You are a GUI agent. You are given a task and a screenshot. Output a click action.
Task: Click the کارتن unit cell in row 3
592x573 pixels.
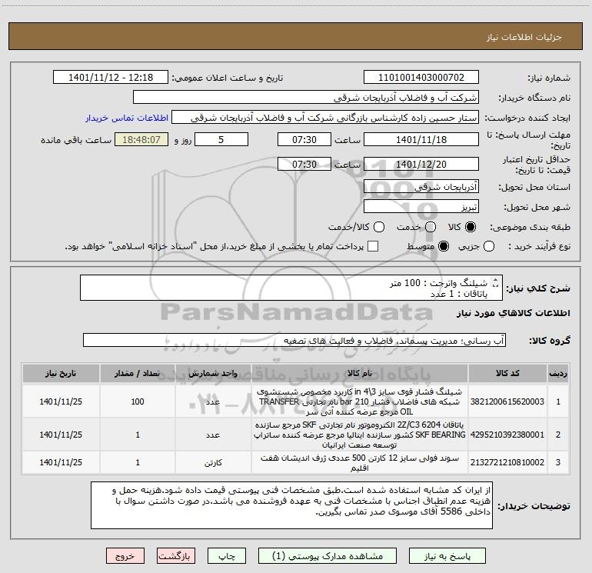[x=213, y=463]
